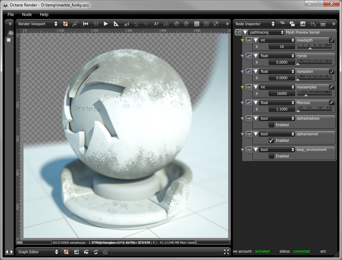Click the material picker sphere icon

(136, 24)
